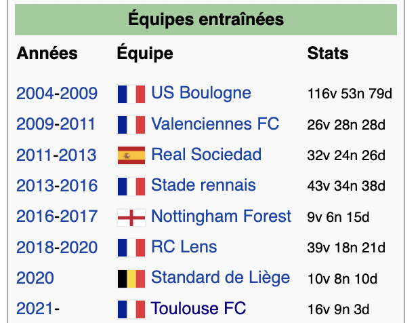Click the Spanish flag beside Real Sociedad
The height and width of the screenshot is (323, 420).
click(x=131, y=155)
